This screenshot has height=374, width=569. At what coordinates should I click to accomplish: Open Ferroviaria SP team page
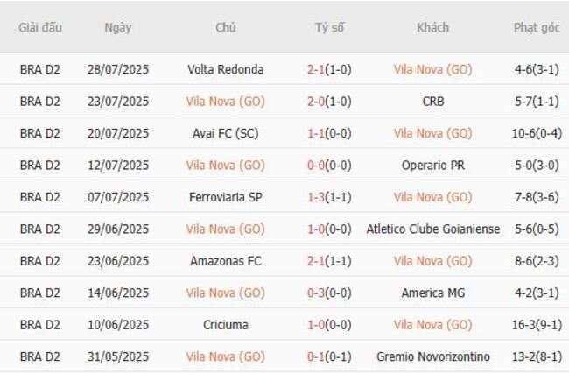pos(225,197)
